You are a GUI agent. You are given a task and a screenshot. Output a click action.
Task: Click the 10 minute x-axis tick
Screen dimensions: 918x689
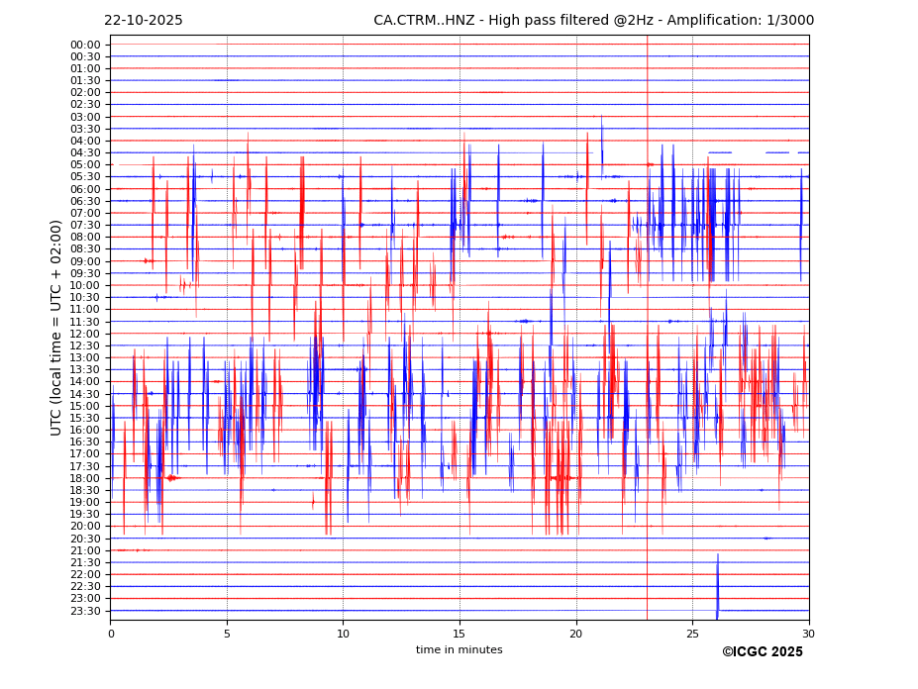[x=344, y=634]
